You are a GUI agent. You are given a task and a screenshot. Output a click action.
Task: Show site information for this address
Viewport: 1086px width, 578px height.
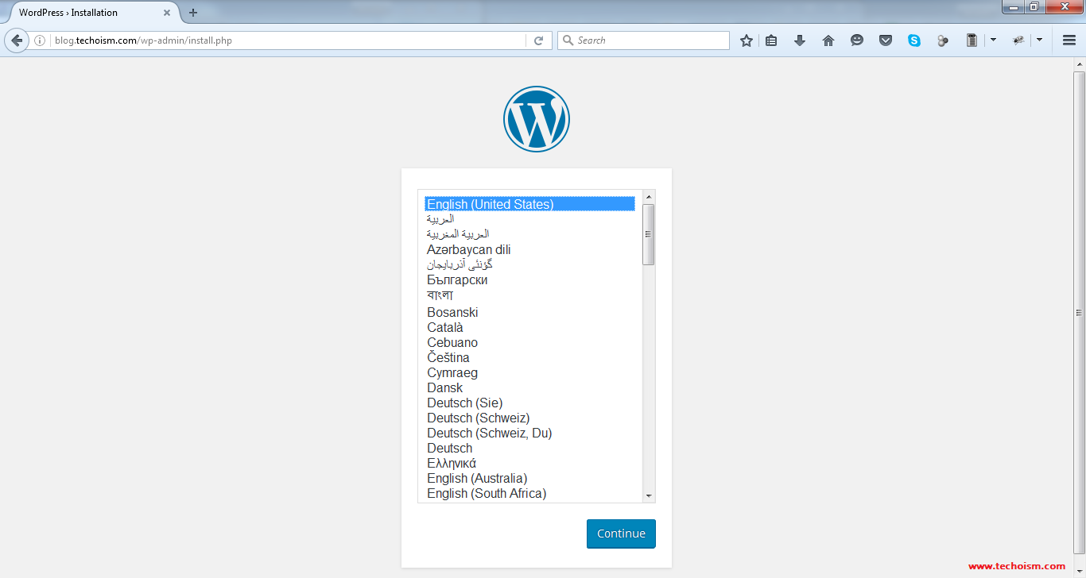click(40, 40)
